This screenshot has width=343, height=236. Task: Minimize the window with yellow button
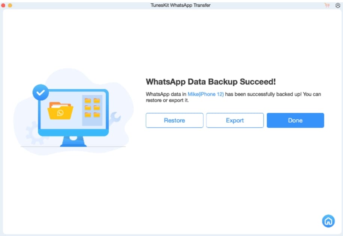point(10,5)
